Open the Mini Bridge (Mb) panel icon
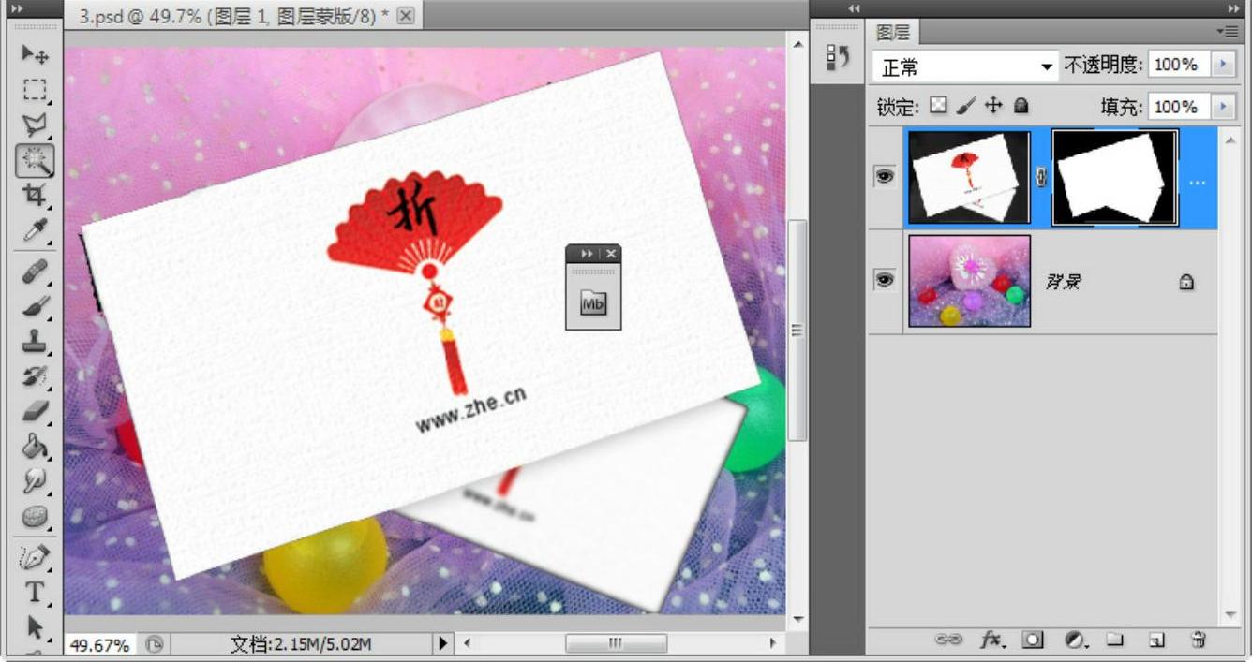The height and width of the screenshot is (662, 1252). tap(593, 303)
